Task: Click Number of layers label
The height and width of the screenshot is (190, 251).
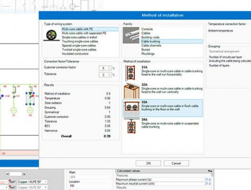Action: point(219,65)
